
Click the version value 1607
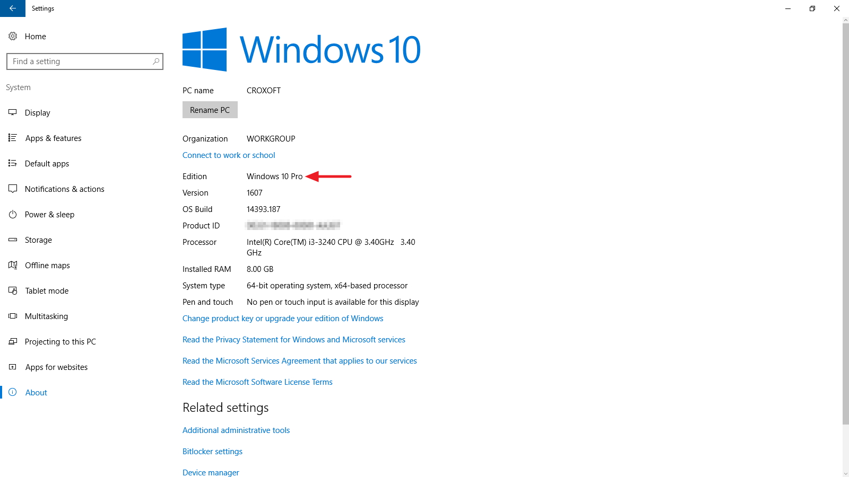point(255,193)
